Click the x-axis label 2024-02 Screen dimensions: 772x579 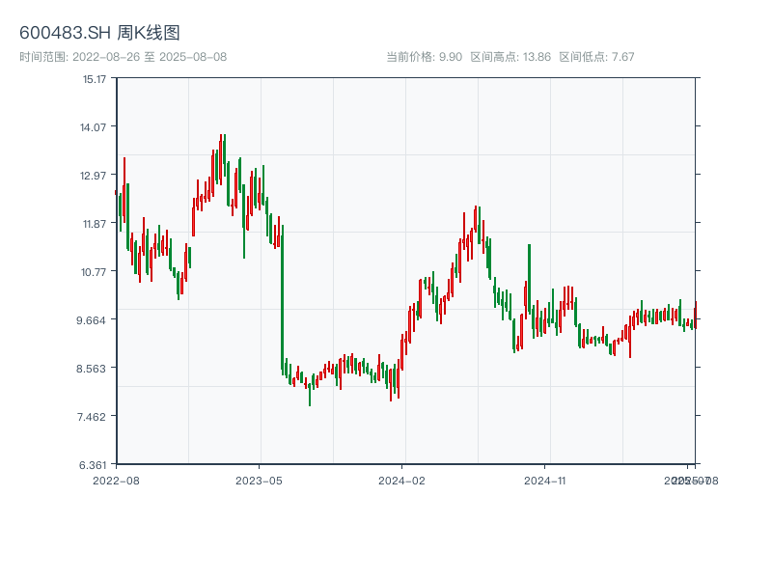401,481
